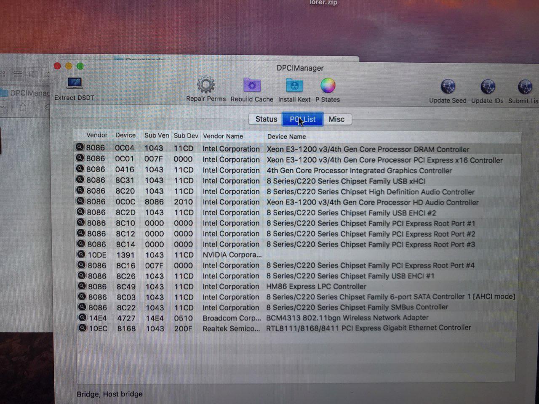Select the 'HM86 Express LPC Controller' device name
This screenshot has height=404, width=539.
[x=316, y=286]
